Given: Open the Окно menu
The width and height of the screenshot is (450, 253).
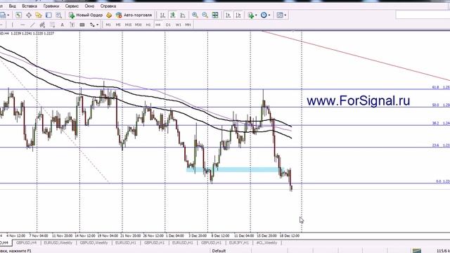Looking at the screenshot, I should tap(89, 6).
